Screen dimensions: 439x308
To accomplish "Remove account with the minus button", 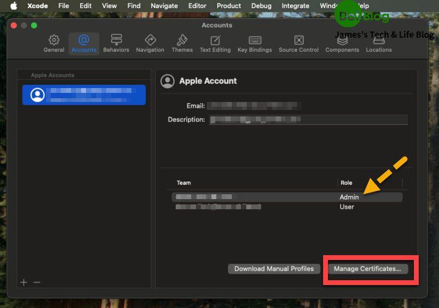I will [x=37, y=282].
